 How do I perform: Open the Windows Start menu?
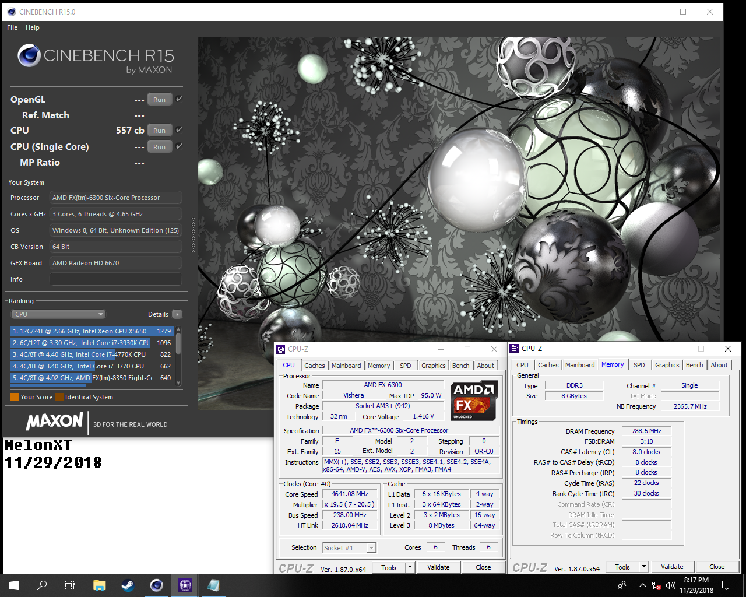click(x=14, y=585)
